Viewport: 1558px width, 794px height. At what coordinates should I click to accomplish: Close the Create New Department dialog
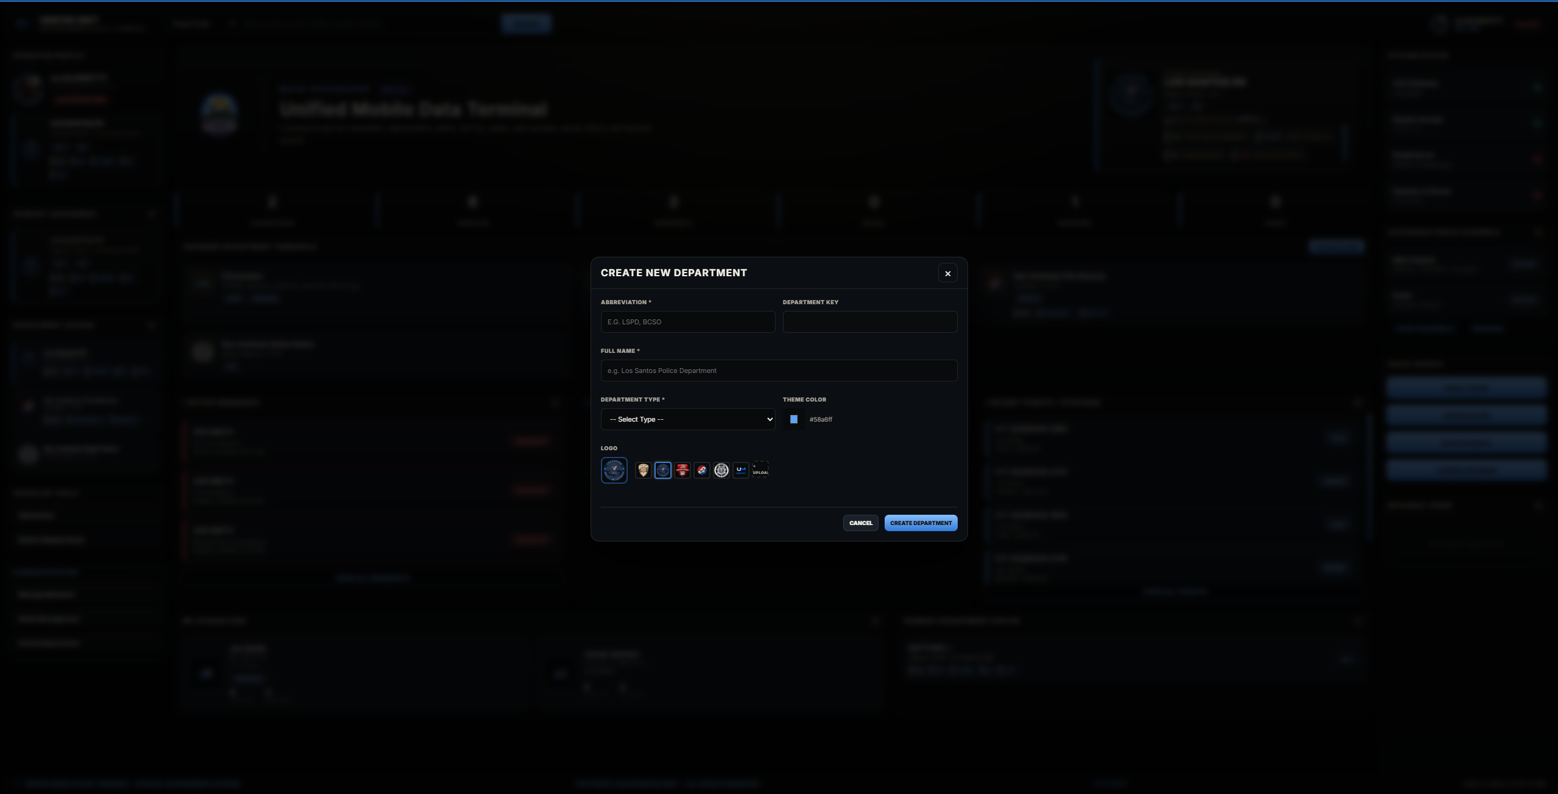tap(947, 273)
